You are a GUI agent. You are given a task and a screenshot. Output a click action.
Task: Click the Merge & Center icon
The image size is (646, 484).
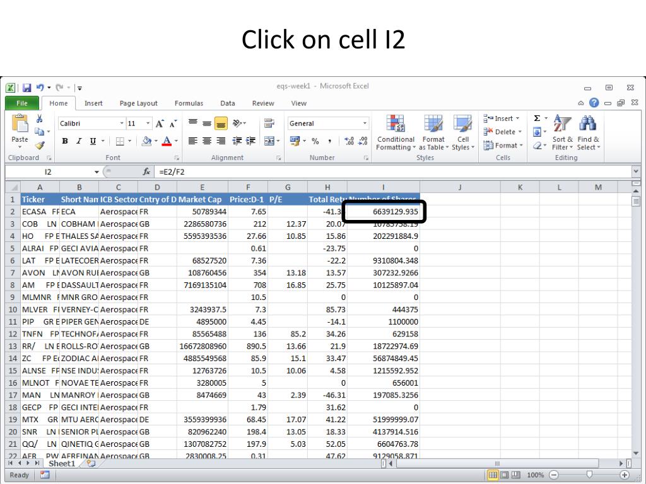pyautogui.click(x=269, y=141)
